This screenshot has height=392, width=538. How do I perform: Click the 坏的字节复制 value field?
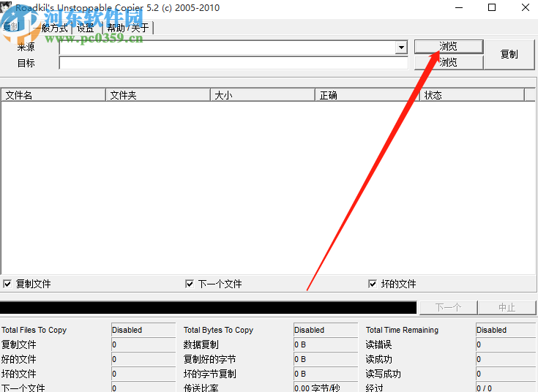326,374
